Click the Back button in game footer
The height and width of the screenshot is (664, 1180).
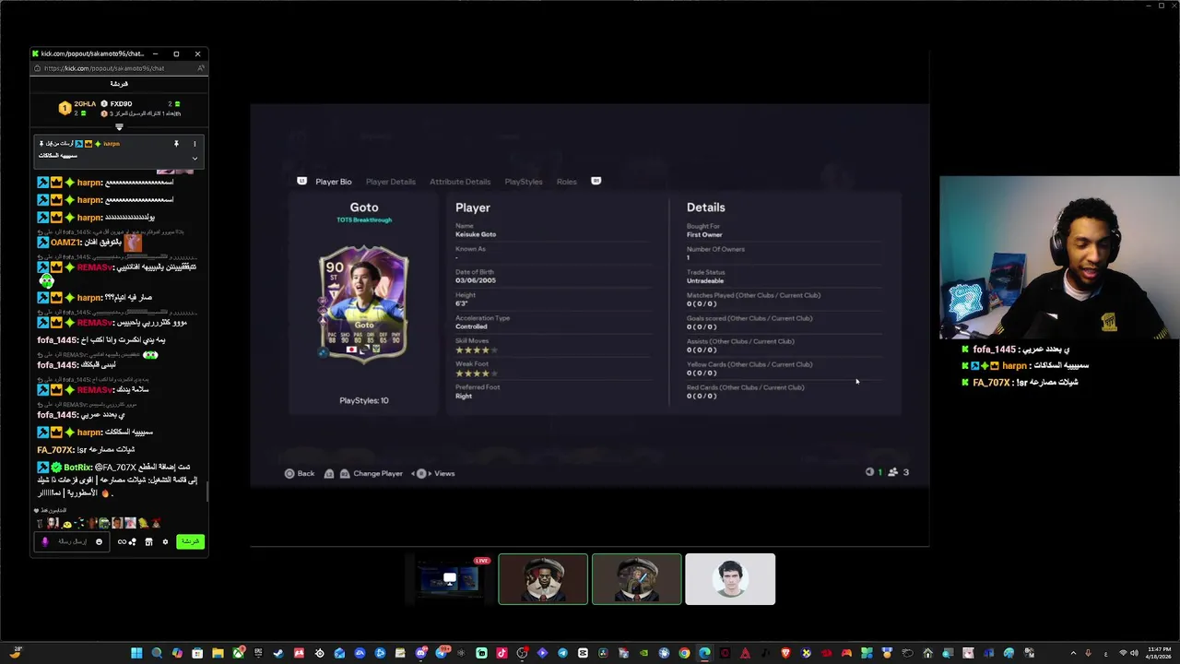300,473
